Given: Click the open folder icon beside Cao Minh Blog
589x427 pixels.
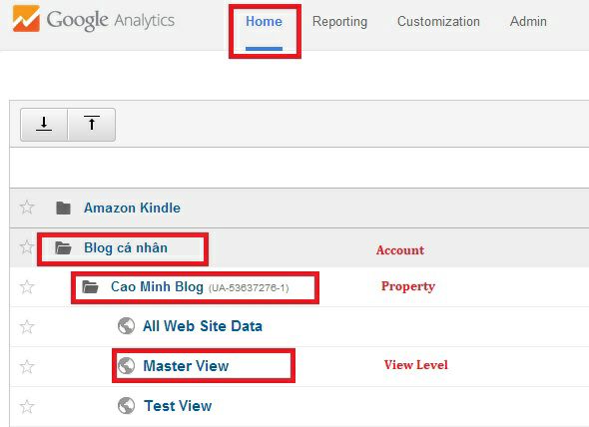Looking at the screenshot, I should [x=90, y=287].
